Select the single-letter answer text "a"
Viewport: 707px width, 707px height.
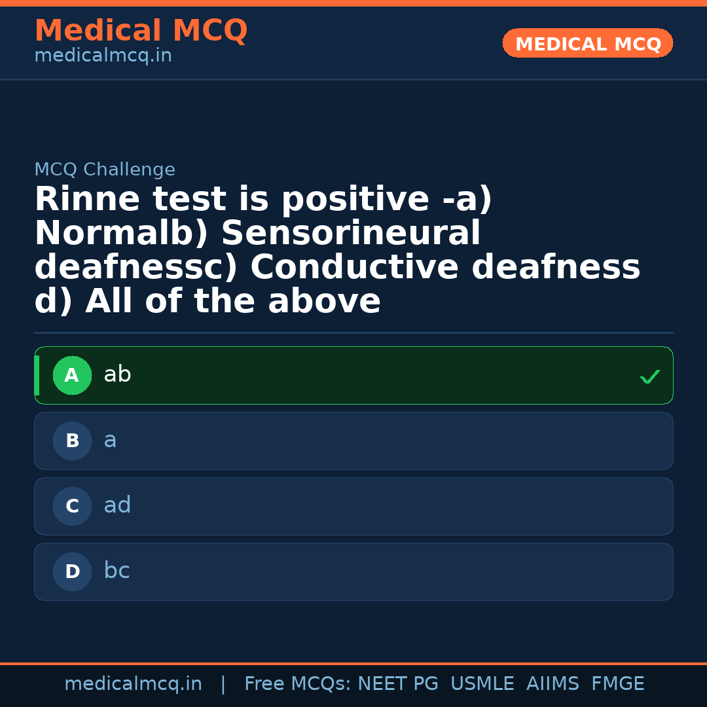tap(110, 440)
